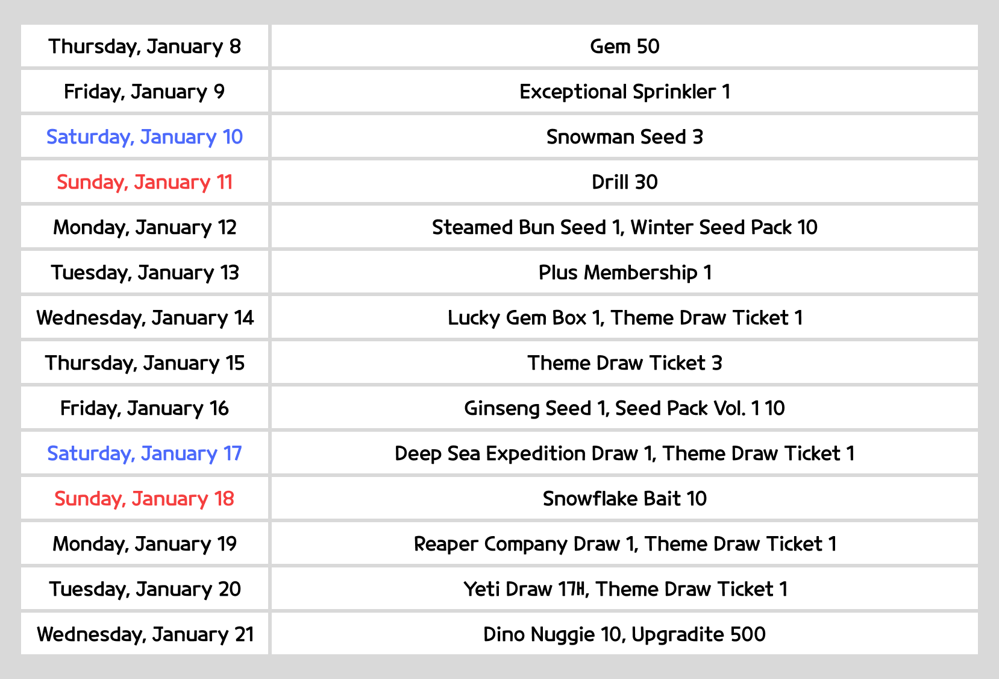This screenshot has height=679, width=999.
Task: Click the Friday, January 9 date cell
Action: click(145, 92)
